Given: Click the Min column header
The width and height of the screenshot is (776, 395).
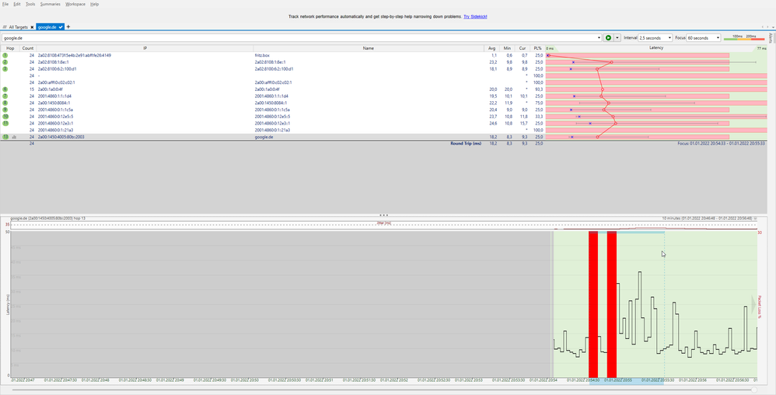Looking at the screenshot, I should point(507,48).
